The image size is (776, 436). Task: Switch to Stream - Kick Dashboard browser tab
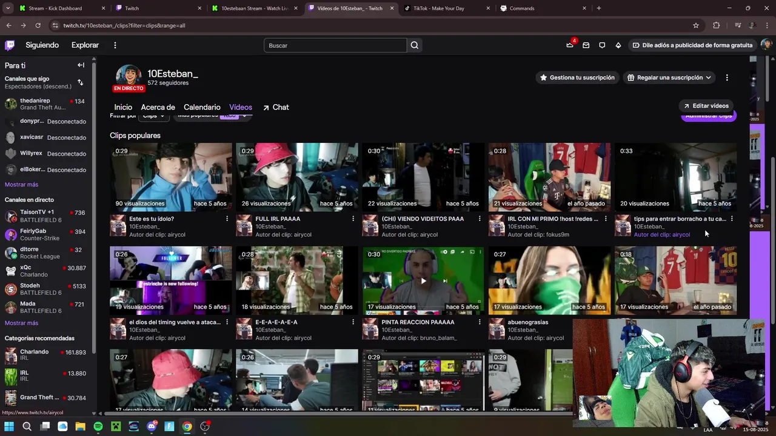62,8
